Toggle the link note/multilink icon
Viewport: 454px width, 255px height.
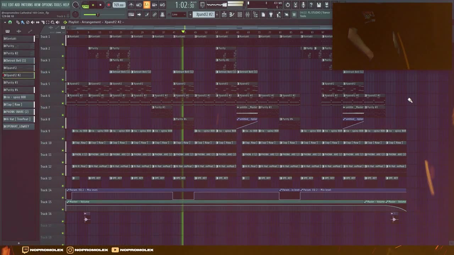point(155,15)
